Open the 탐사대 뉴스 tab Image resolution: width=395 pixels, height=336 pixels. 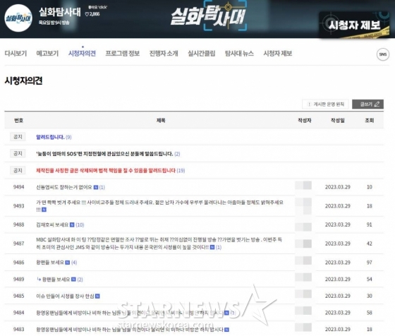pyautogui.click(x=239, y=54)
